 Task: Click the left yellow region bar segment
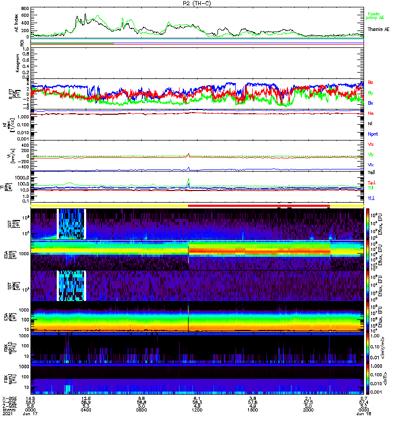click(x=109, y=206)
